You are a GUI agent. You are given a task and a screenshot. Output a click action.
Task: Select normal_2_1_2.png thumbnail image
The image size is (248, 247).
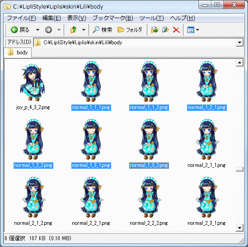pyautogui.click(x=33, y=197)
